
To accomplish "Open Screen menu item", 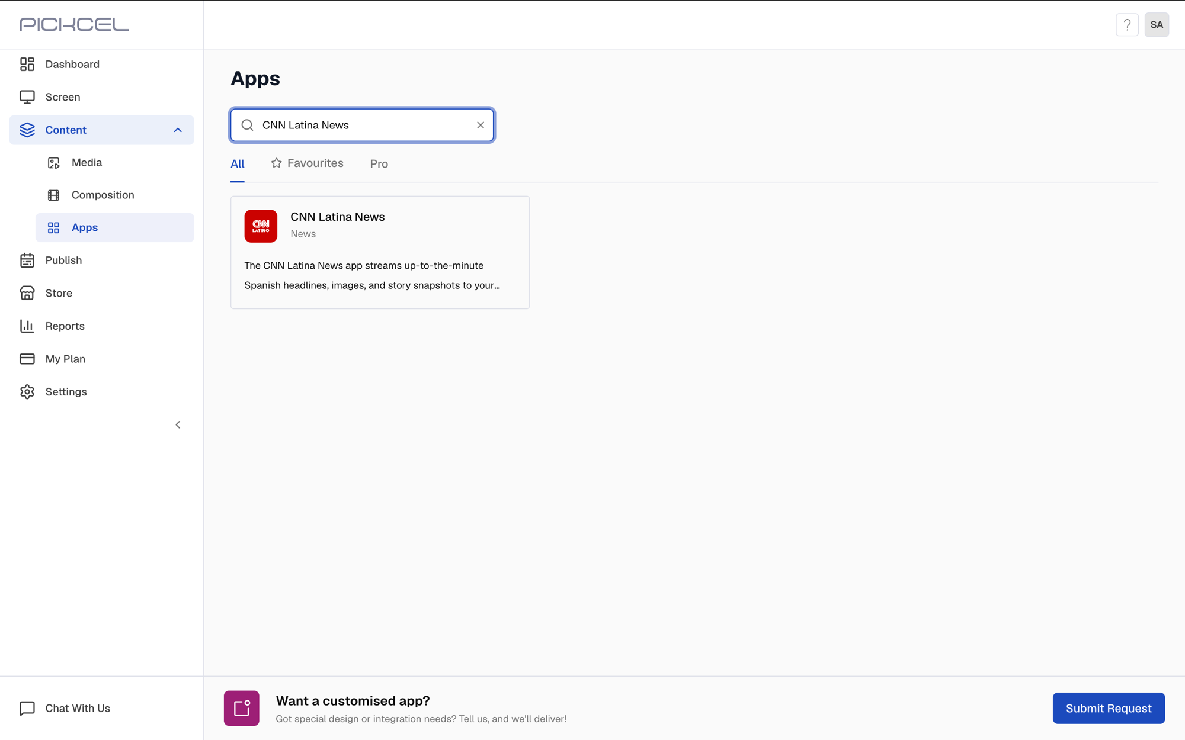I will 102,97.
